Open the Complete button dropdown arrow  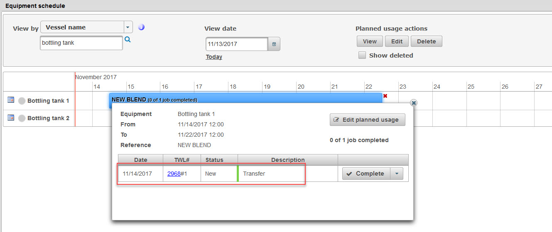(x=397, y=174)
